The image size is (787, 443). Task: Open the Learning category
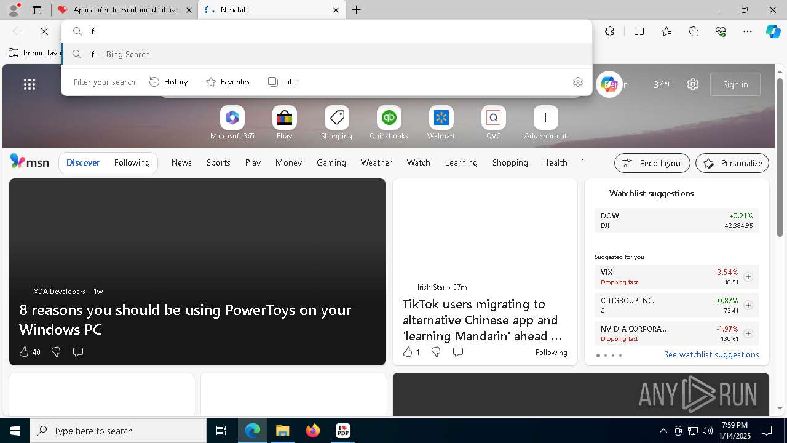(x=461, y=163)
